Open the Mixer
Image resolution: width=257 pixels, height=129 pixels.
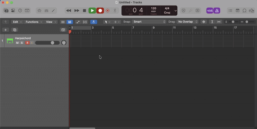coord(46,11)
